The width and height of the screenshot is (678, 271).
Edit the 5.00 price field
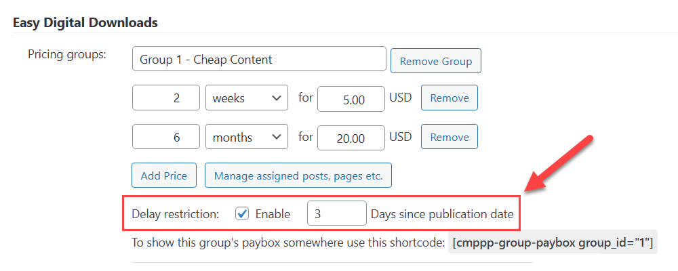351,99
